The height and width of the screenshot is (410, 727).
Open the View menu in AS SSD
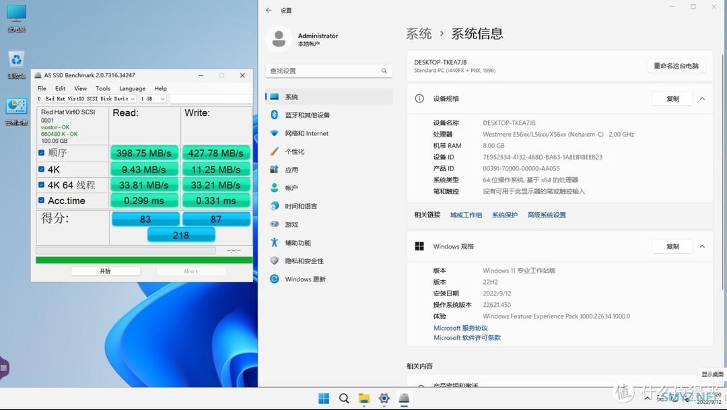click(80, 88)
